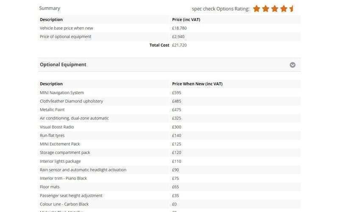Click the half-filled fifth rating star
The width and height of the screenshot is (339, 212).
click(292, 8)
